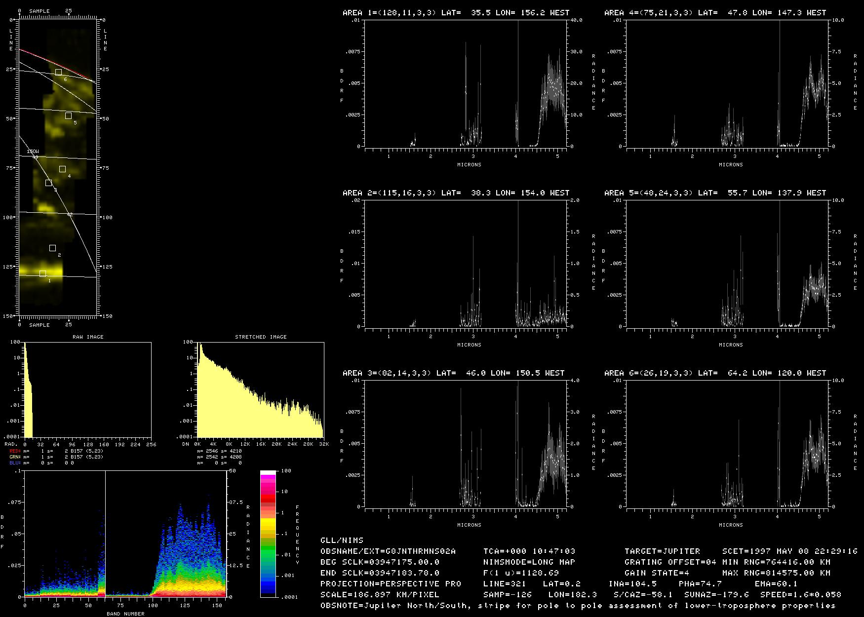Click the area 3 square marker
864x617 pixels.
(x=48, y=183)
